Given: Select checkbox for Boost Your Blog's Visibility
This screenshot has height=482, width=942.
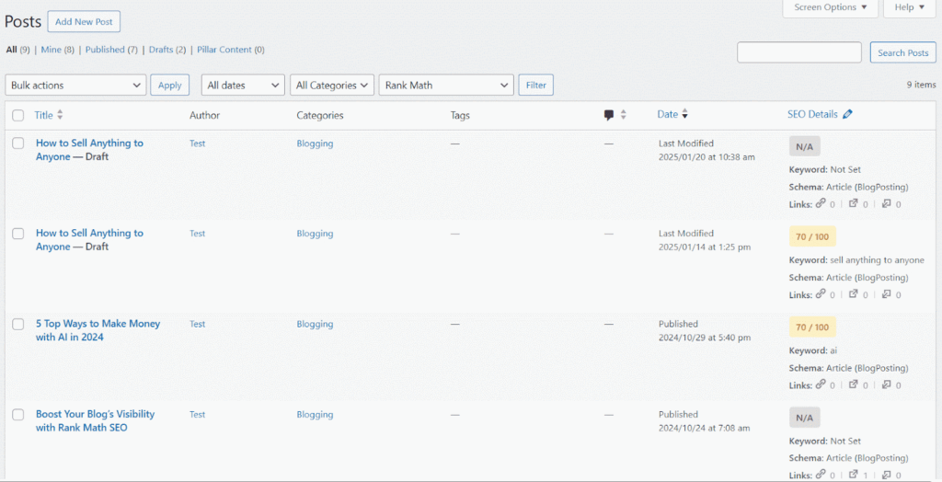Looking at the screenshot, I should coord(18,415).
